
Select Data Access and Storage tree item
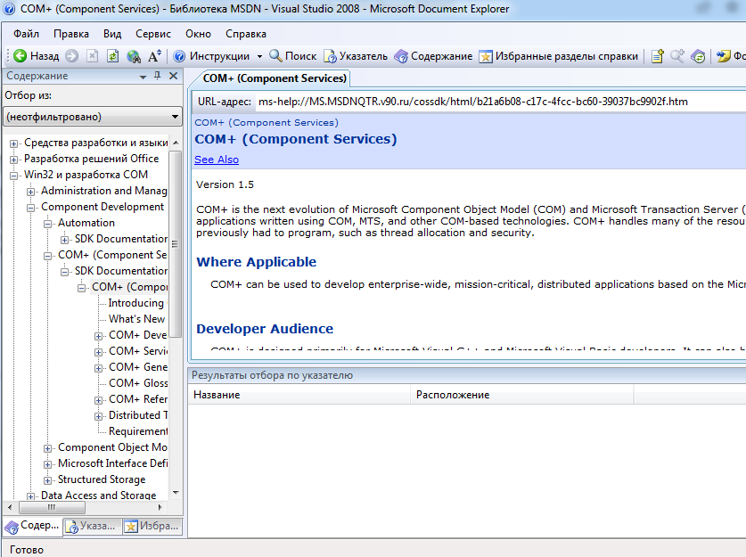(98, 496)
